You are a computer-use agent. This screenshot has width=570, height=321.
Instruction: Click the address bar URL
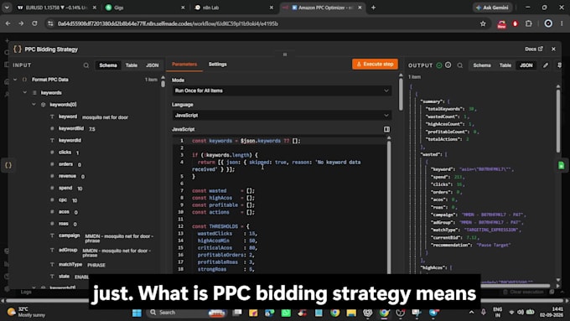[x=168, y=23]
